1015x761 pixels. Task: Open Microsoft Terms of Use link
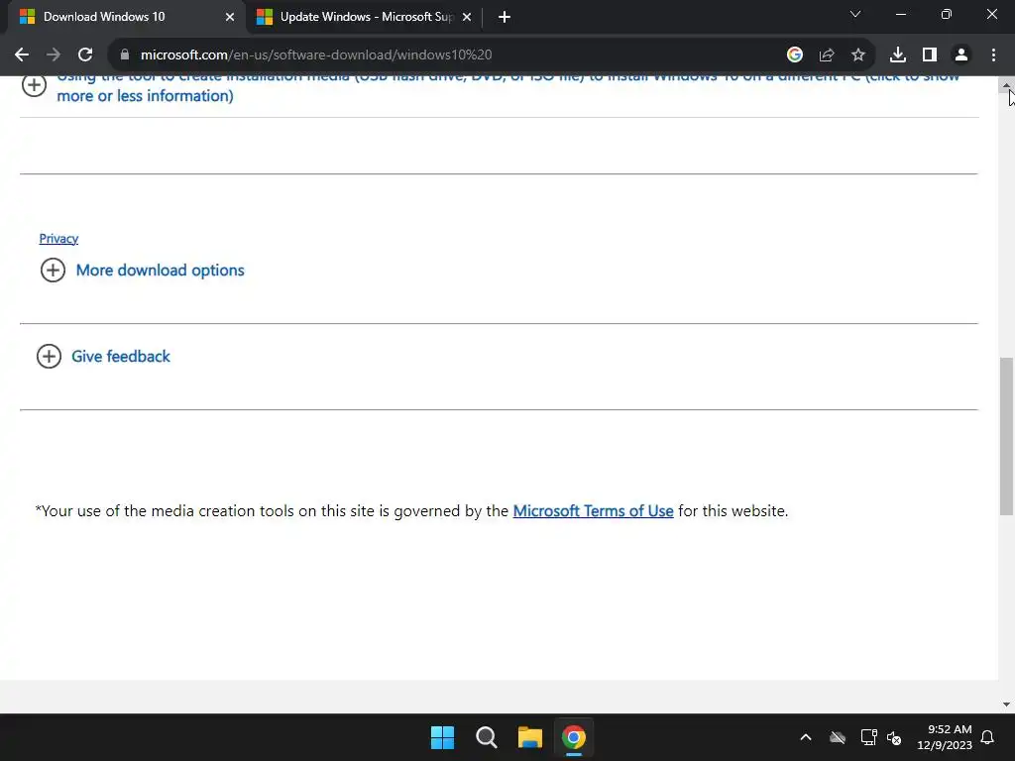593,511
